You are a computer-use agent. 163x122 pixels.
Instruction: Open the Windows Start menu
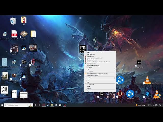(2, 105)
